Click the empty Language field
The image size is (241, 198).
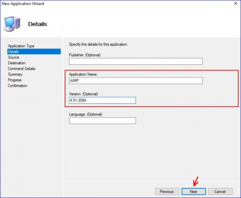[x=102, y=121]
